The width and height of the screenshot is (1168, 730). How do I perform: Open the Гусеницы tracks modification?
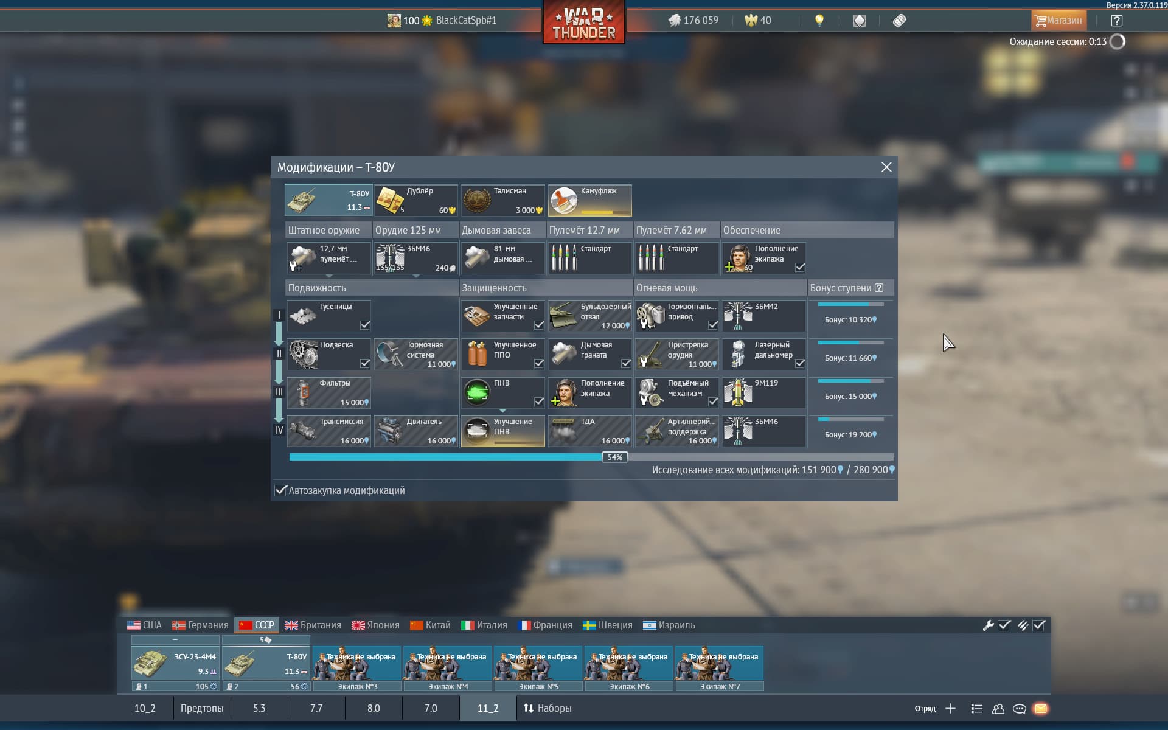[328, 316]
